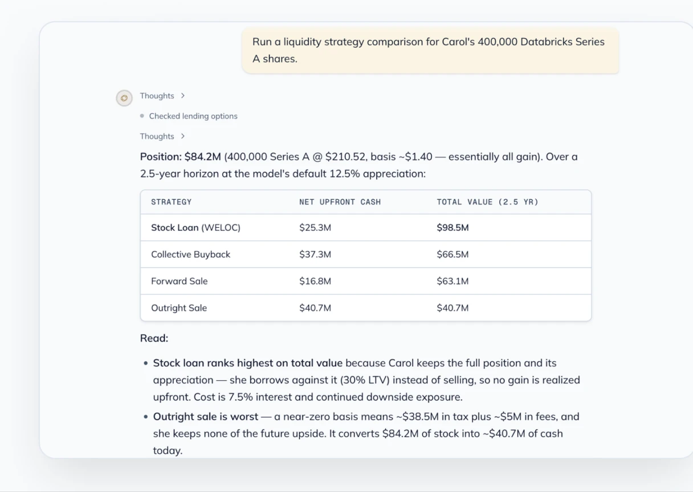Click the STRATEGY column header
The width and height of the screenshot is (693, 492).
click(x=171, y=202)
